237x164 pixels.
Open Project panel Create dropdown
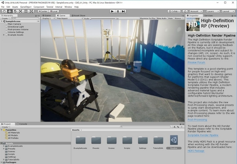pyautogui.click(x=5, y=127)
